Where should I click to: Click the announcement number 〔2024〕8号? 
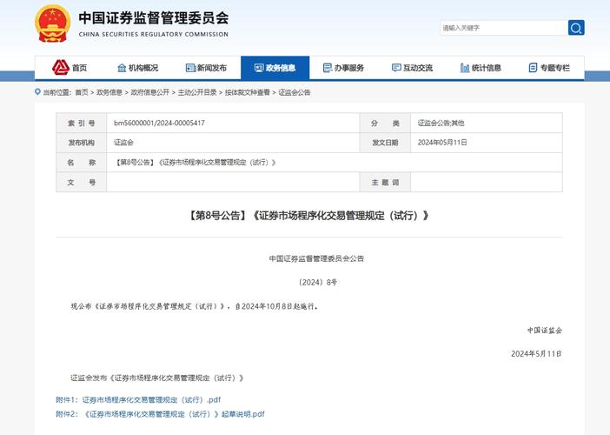[317, 283]
